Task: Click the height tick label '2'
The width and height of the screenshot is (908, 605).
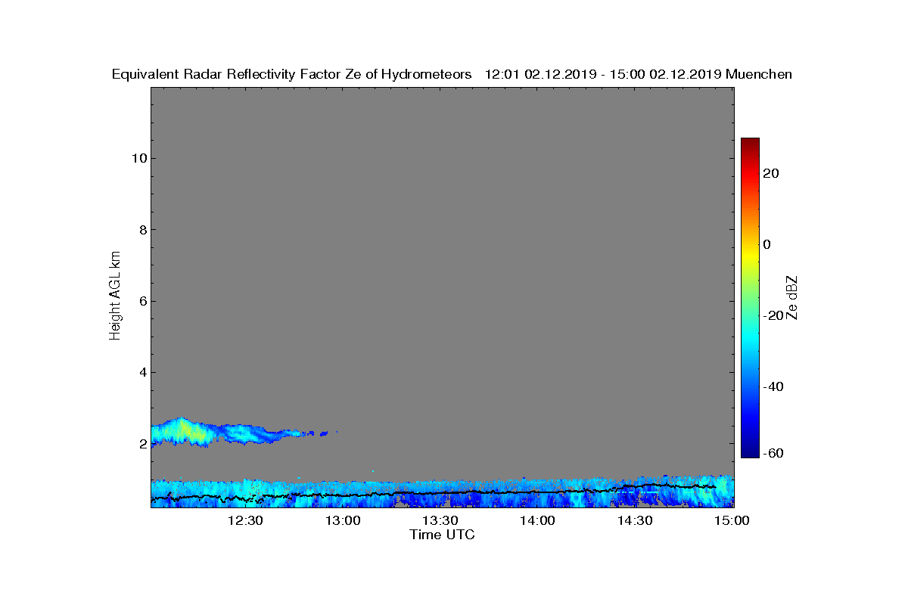Action: click(x=141, y=444)
